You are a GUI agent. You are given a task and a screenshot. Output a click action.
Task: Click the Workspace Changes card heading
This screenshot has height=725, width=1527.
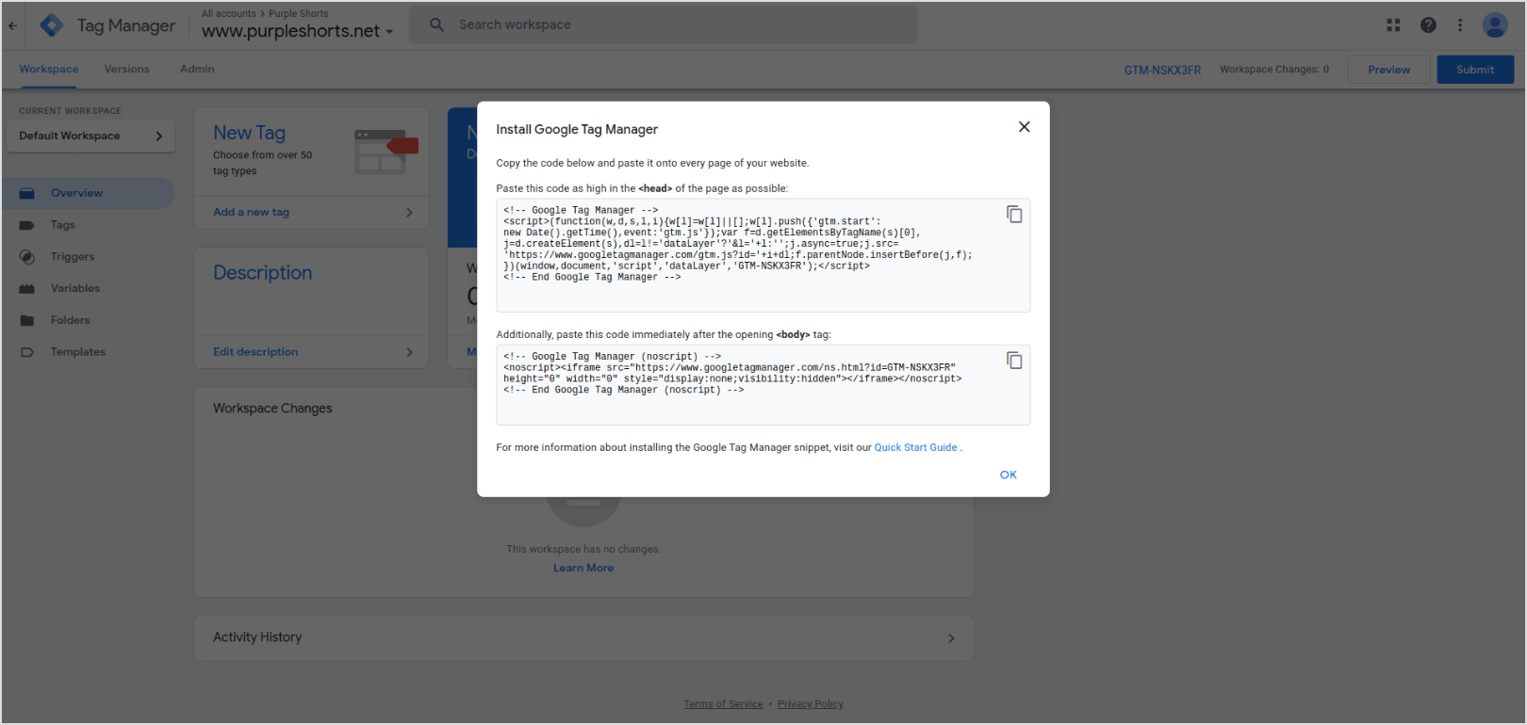click(x=272, y=409)
